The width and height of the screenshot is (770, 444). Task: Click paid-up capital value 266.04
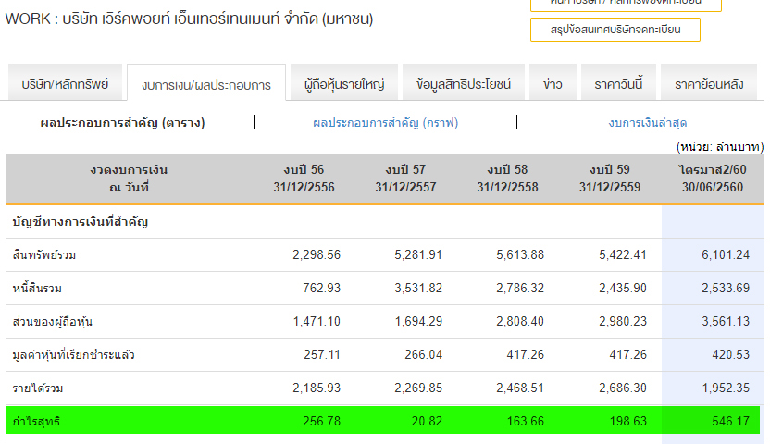click(x=423, y=354)
